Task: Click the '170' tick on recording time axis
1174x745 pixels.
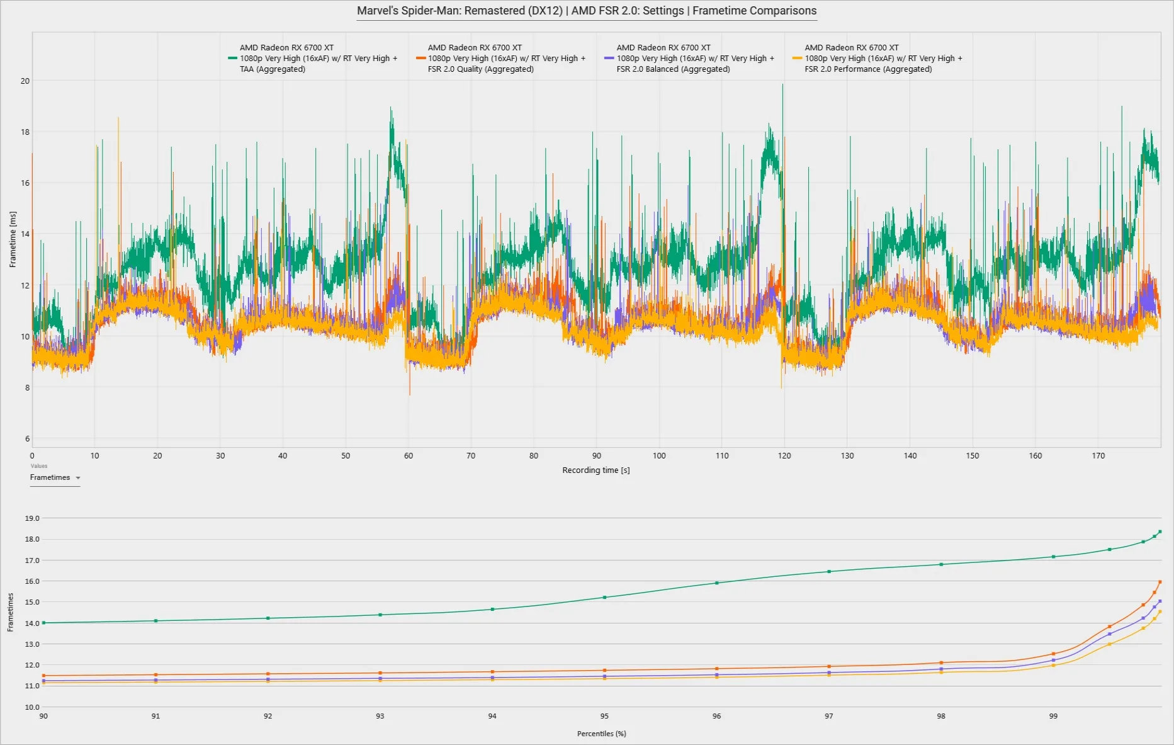Action: click(x=1098, y=456)
